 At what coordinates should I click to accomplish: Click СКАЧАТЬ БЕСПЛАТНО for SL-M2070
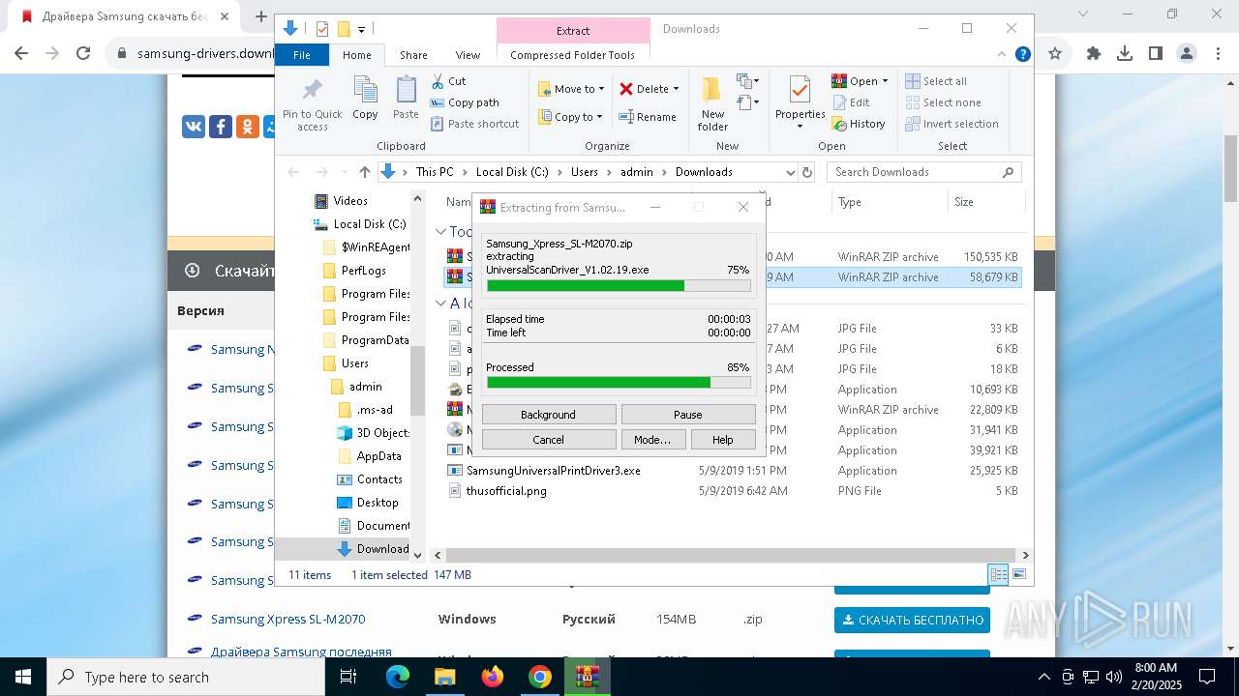click(x=912, y=620)
